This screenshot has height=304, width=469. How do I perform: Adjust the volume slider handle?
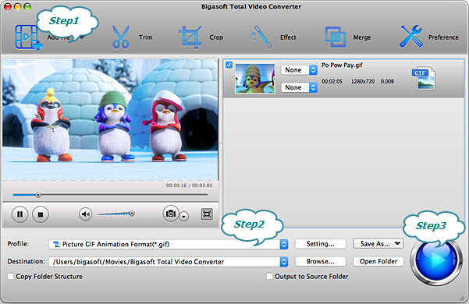click(x=132, y=214)
